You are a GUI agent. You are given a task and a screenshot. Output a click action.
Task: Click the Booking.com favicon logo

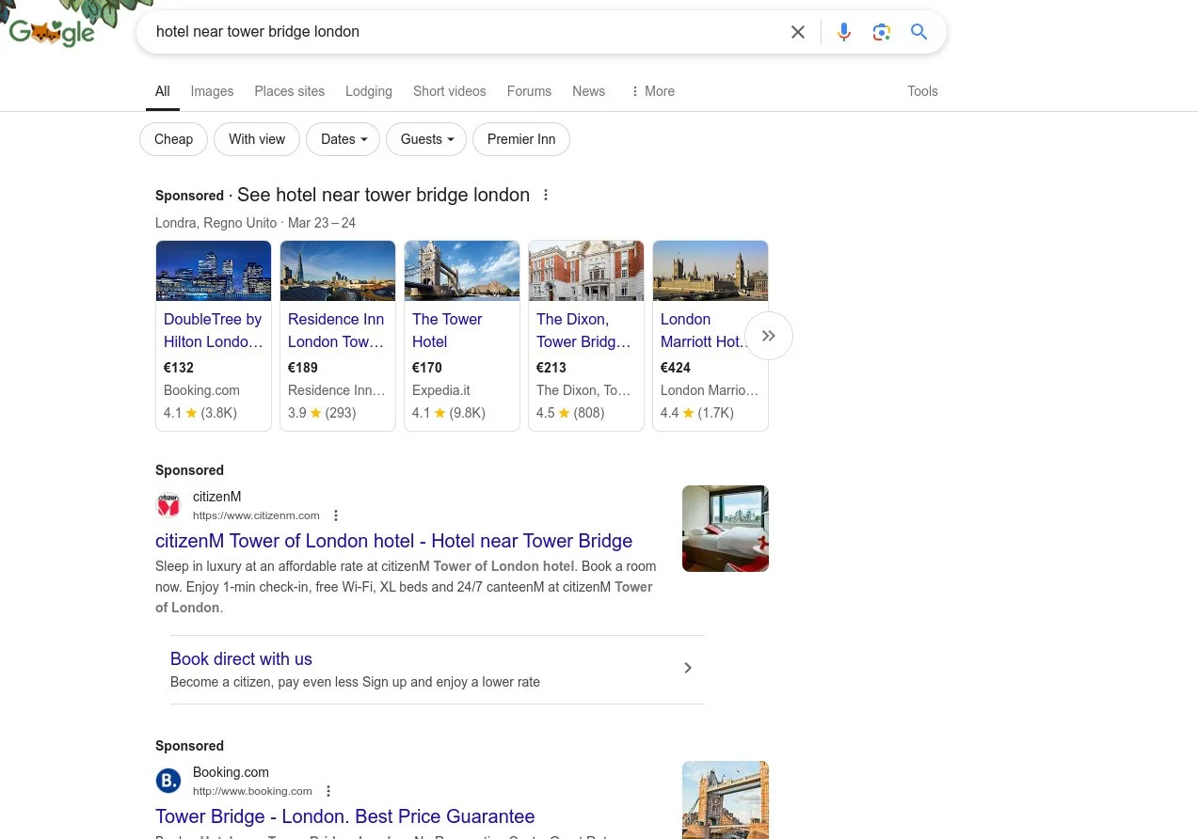[168, 781]
